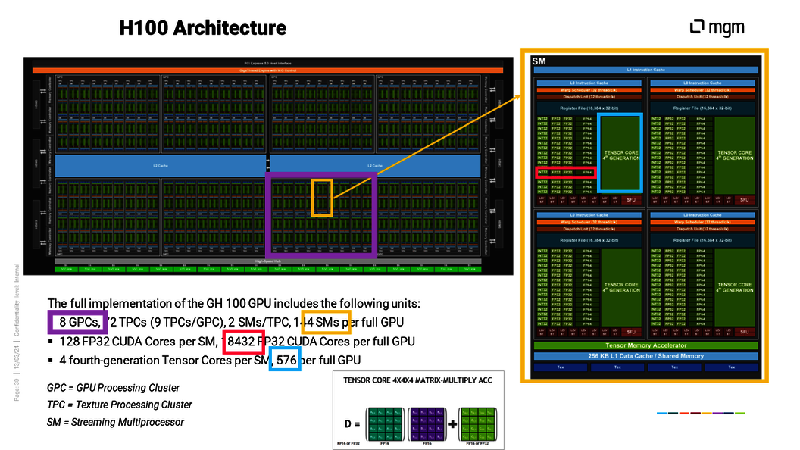Select the left L2 Cache block
Image resolution: width=800 pixels, height=450 pixels.
point(159,165)
